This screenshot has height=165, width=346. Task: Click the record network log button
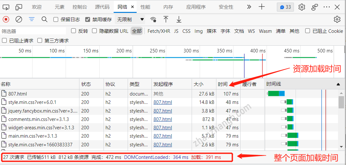pyautogui.click(x=6, y=19)
